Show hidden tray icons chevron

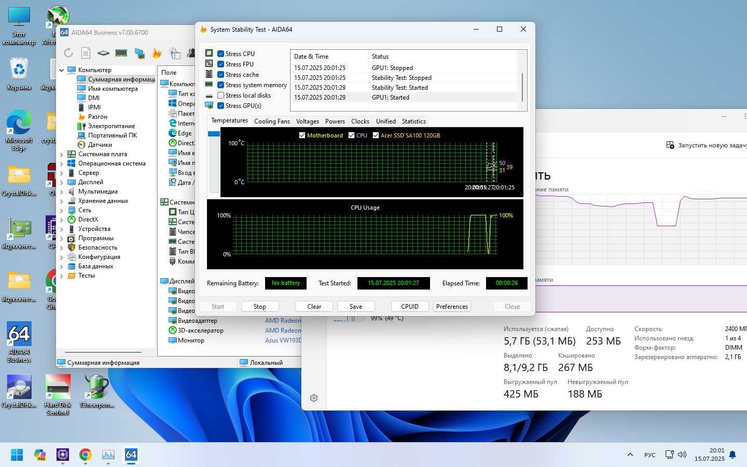(x=630, y=455)
